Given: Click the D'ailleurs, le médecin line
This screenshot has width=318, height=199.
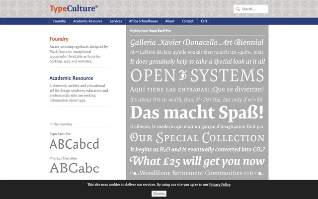Looking at the screenshot, I should (x=197, y=127).
